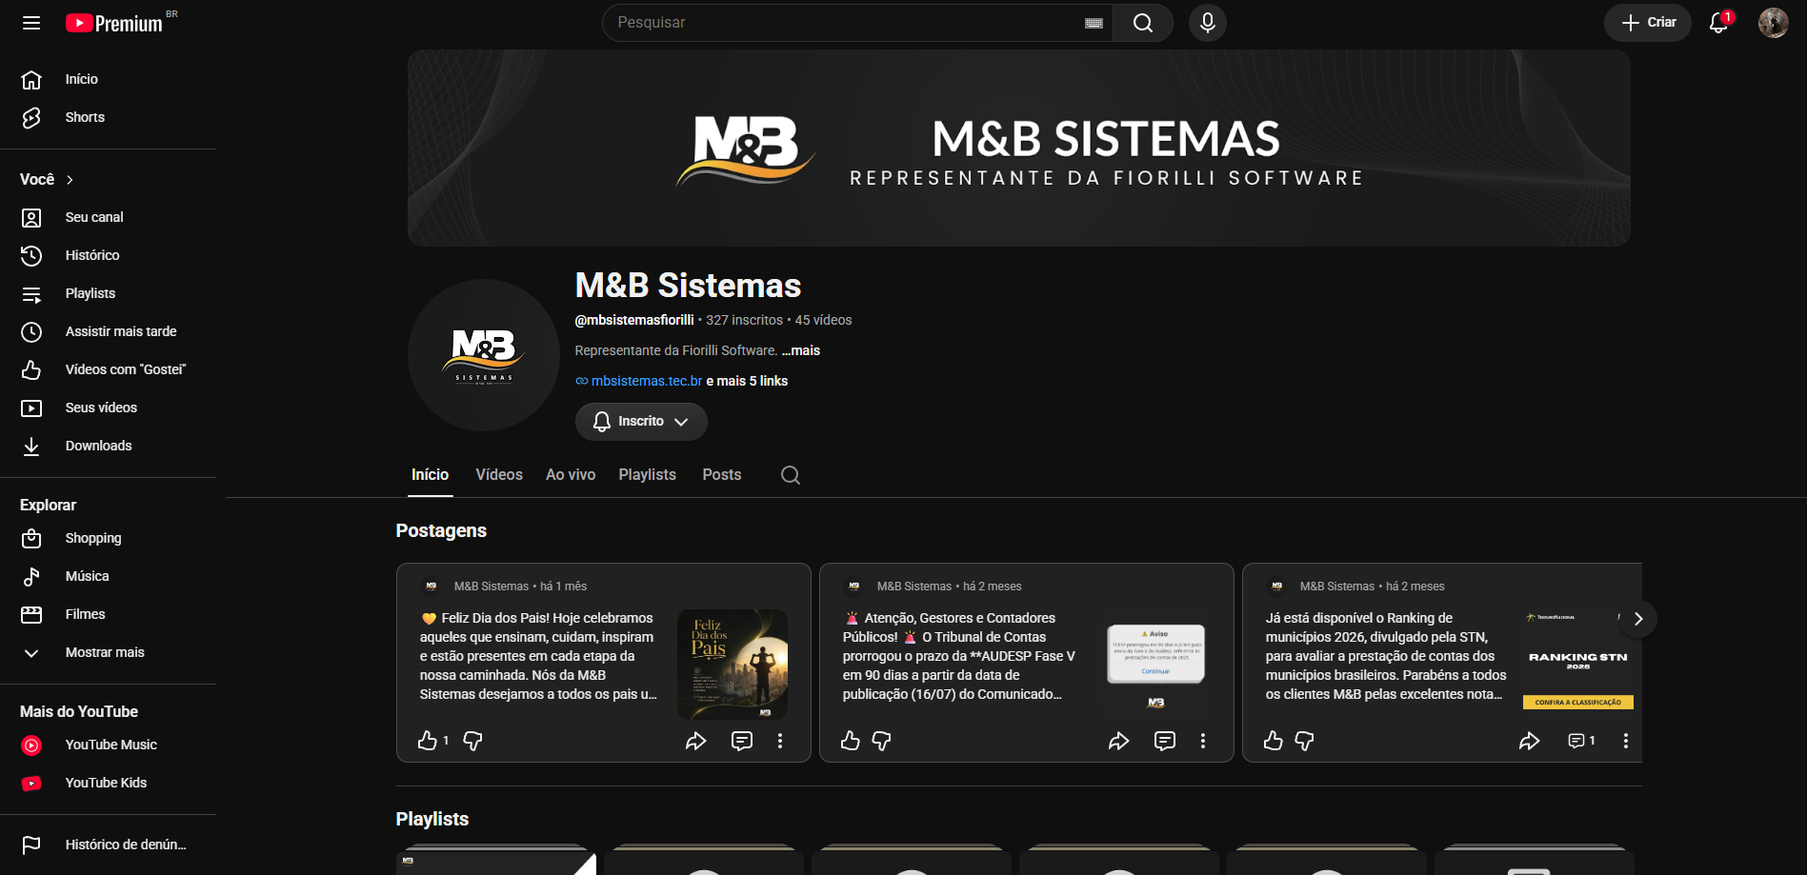Viewport: 1807px width, 875px height.
Task: Share the Tribunal de Contas post
Action: click(x=1119, y=741)
